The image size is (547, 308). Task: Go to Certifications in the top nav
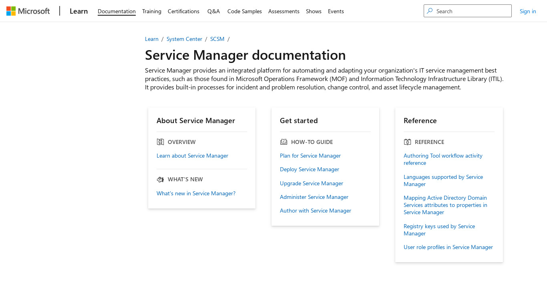click(x=183, y=11)
